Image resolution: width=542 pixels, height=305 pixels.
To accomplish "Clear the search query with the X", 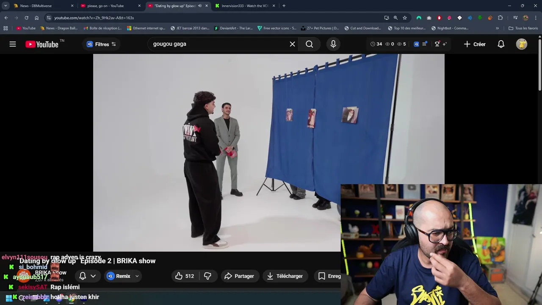I will pyautogui.click(x=292, y=44).
